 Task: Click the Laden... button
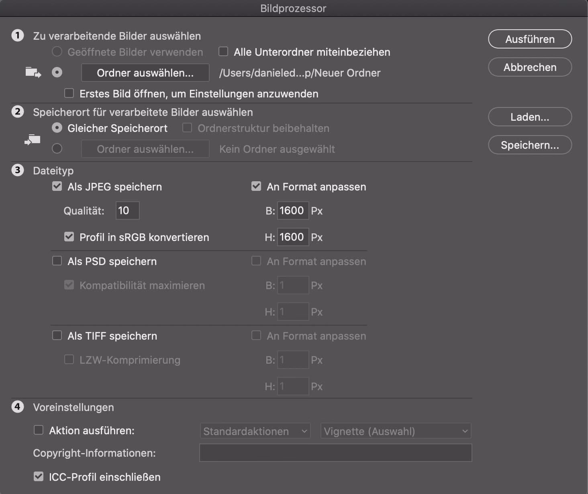(x=530, y=117)
